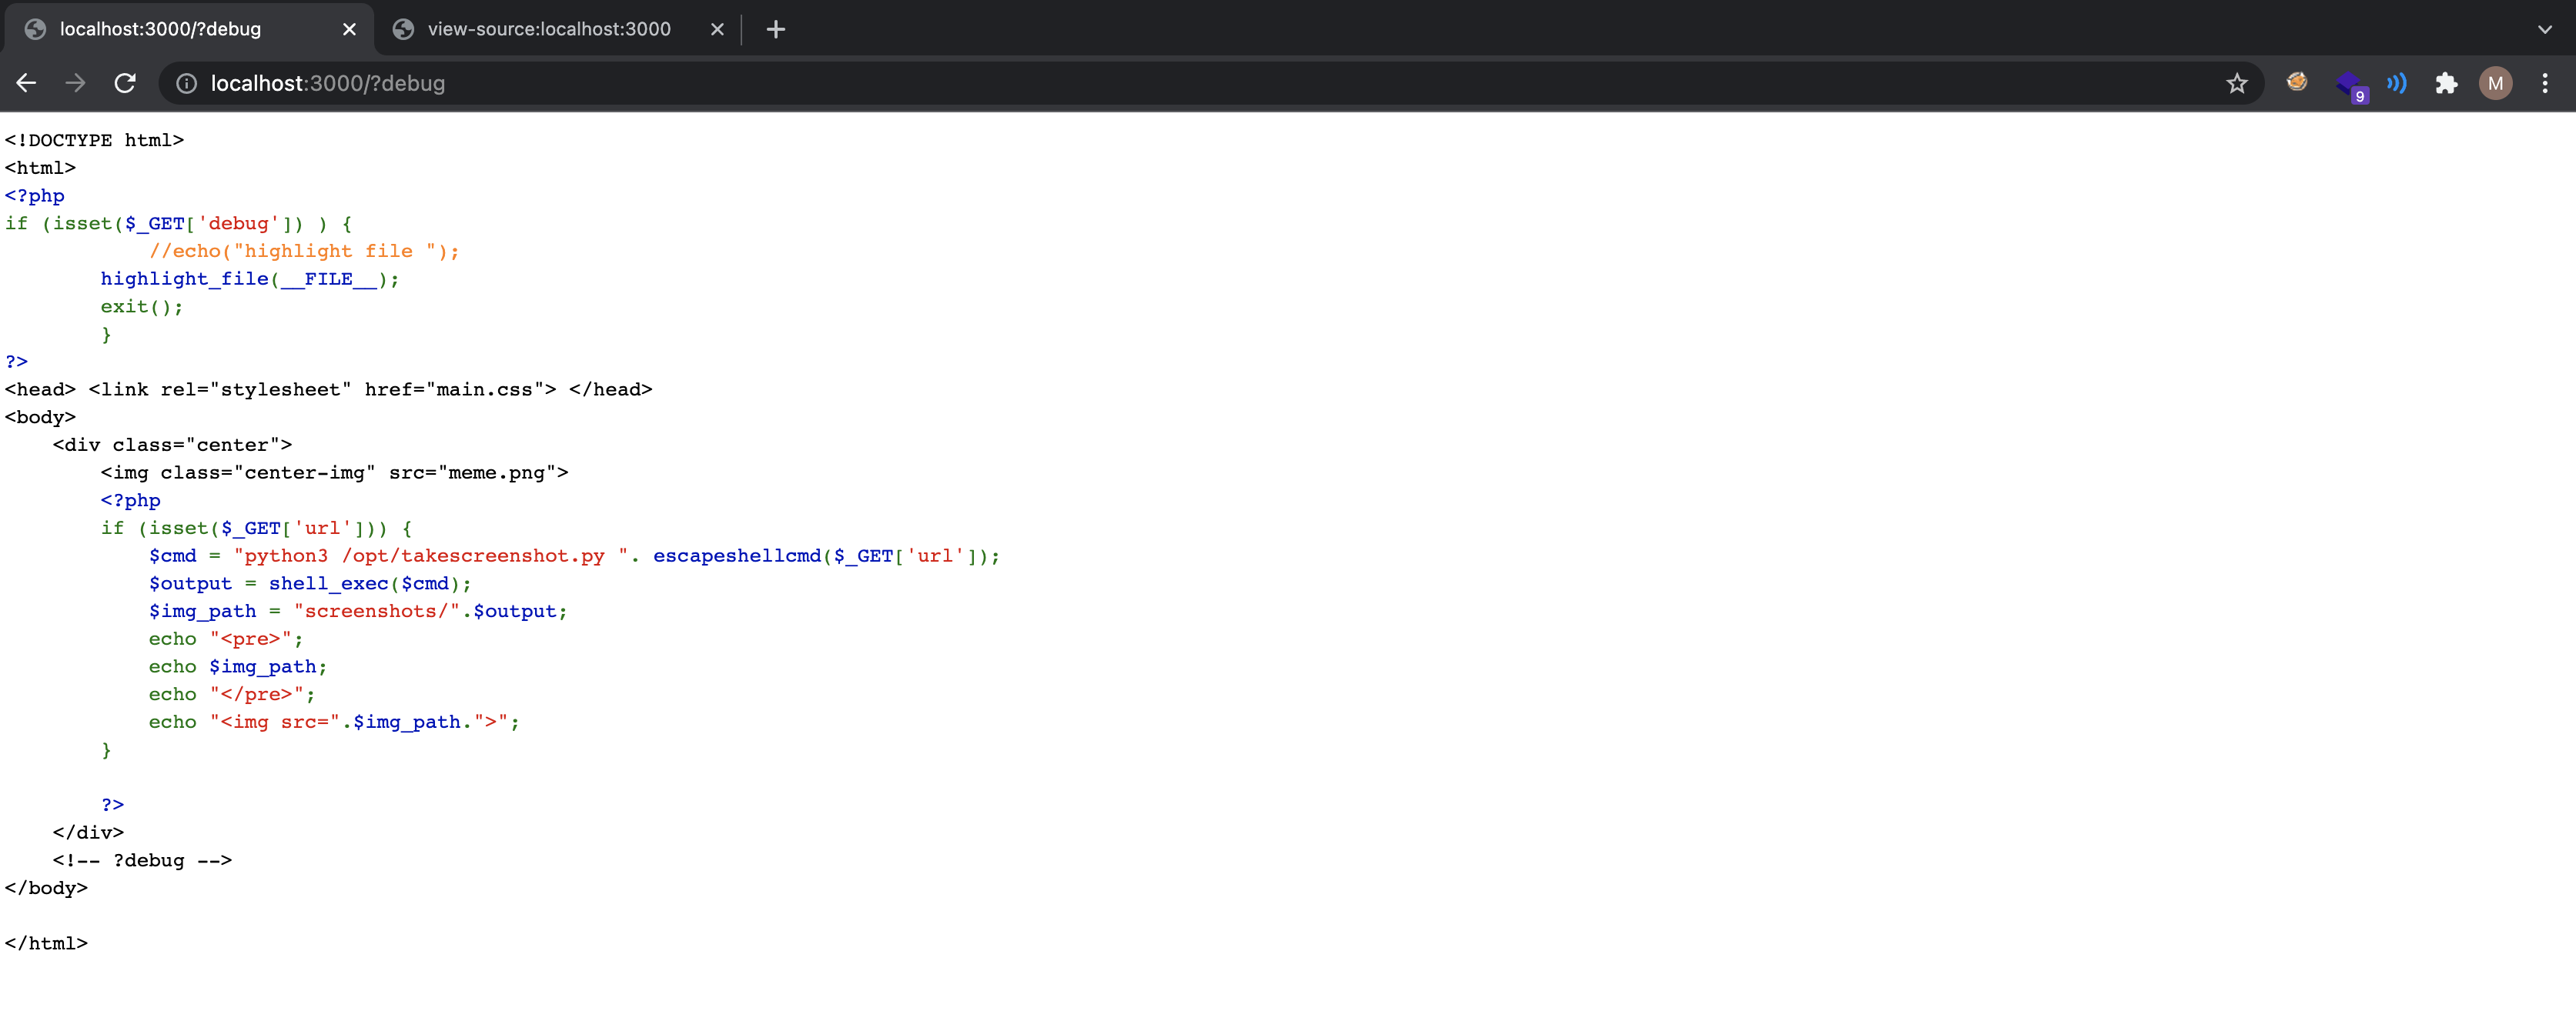Click the "python3 /opt/takescreenshot.py " string
2576x1031 pixels.
432,556
